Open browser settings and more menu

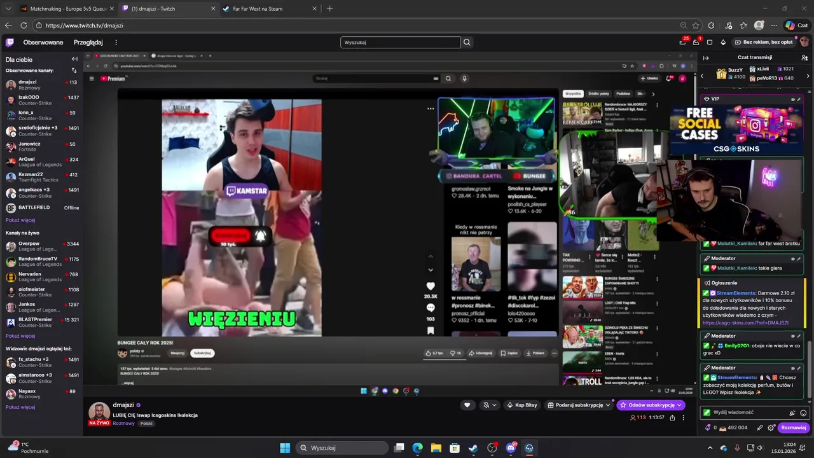(774, 25)
